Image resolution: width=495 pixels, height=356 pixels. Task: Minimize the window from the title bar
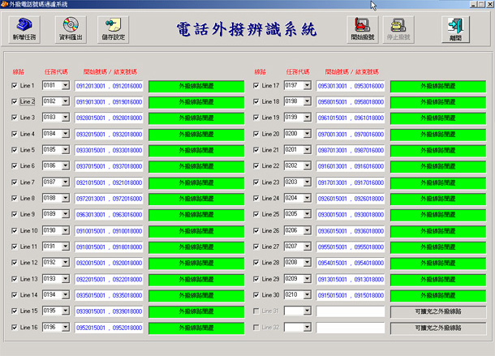[x=473, y=4]
